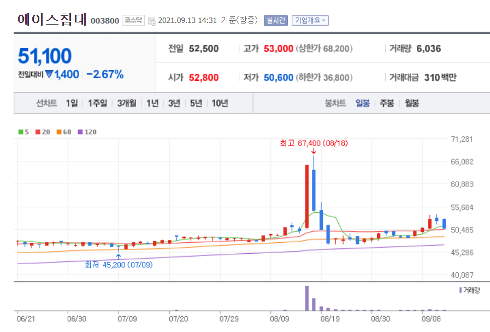Click the 거래량 volume legend marker
This screenshot has height=332, width=490.
pyautogui.click(x=461, y=290)
